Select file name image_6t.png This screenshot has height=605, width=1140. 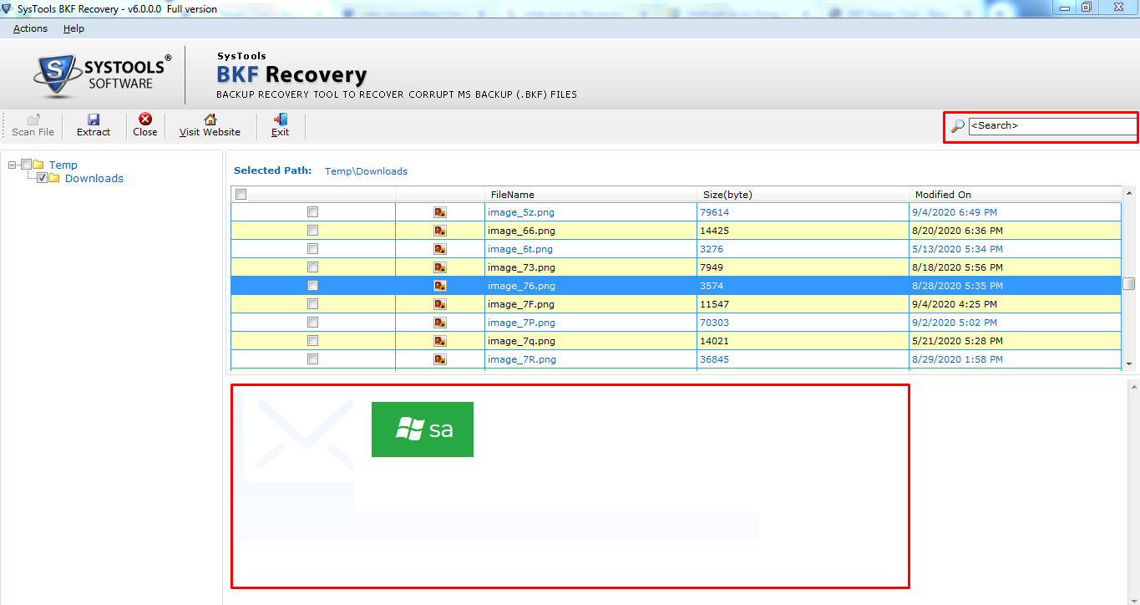pyautogui.click(x=520, y=249)
